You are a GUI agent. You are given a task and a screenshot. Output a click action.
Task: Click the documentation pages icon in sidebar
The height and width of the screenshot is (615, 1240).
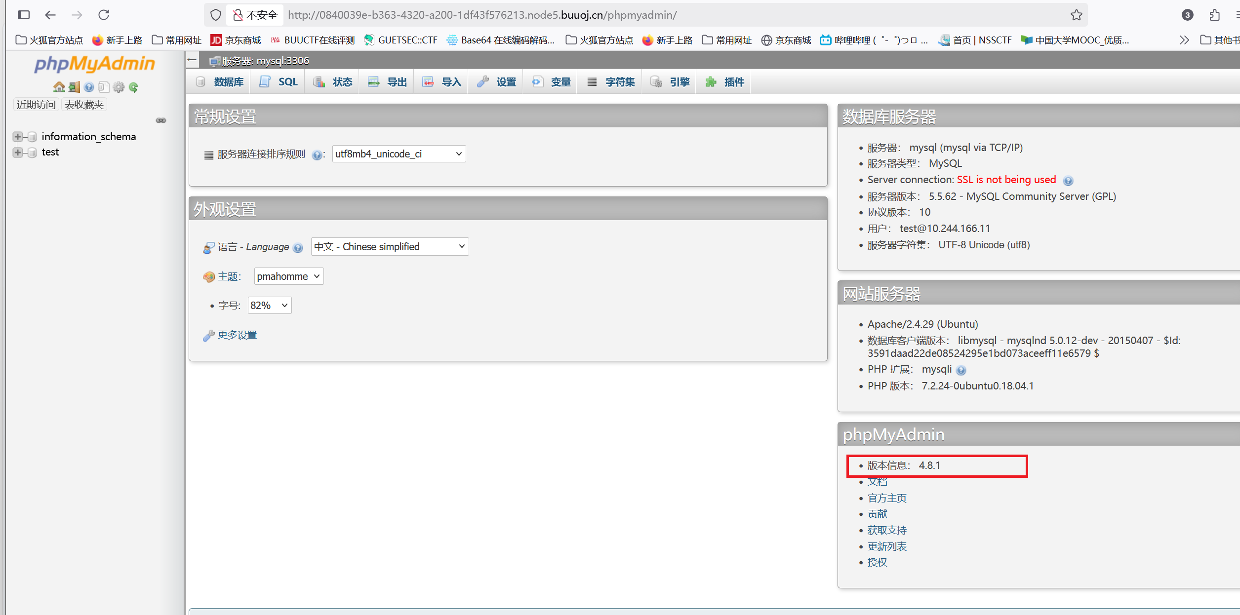[103, 87]
